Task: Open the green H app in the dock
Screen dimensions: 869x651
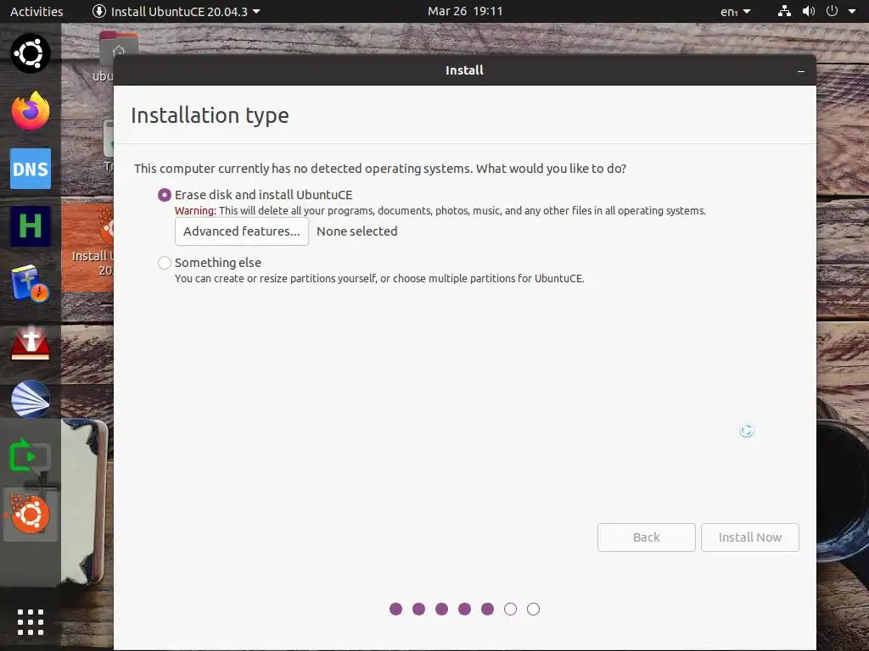Action: tap(31, 225)
